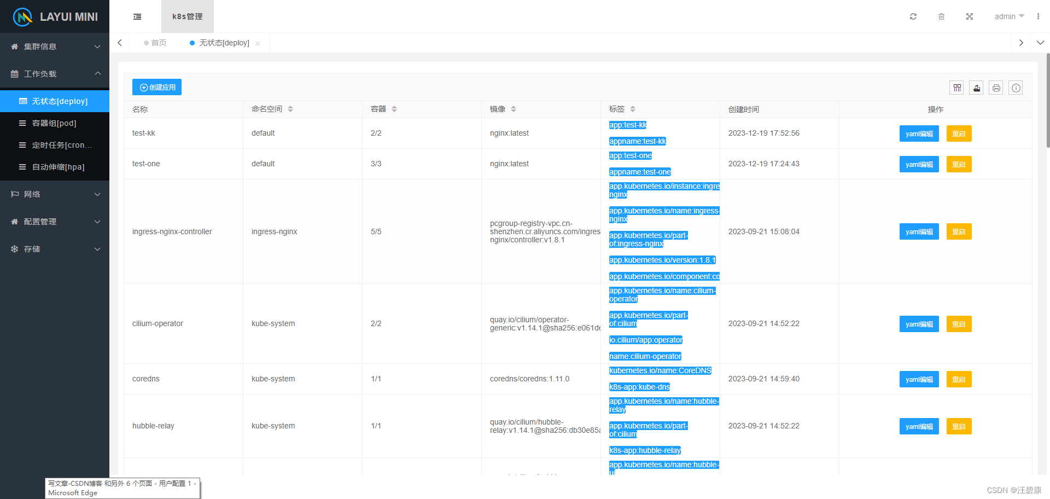Expand the 网络 sidebar menu
1050x499 pixels.
point(55,194)
